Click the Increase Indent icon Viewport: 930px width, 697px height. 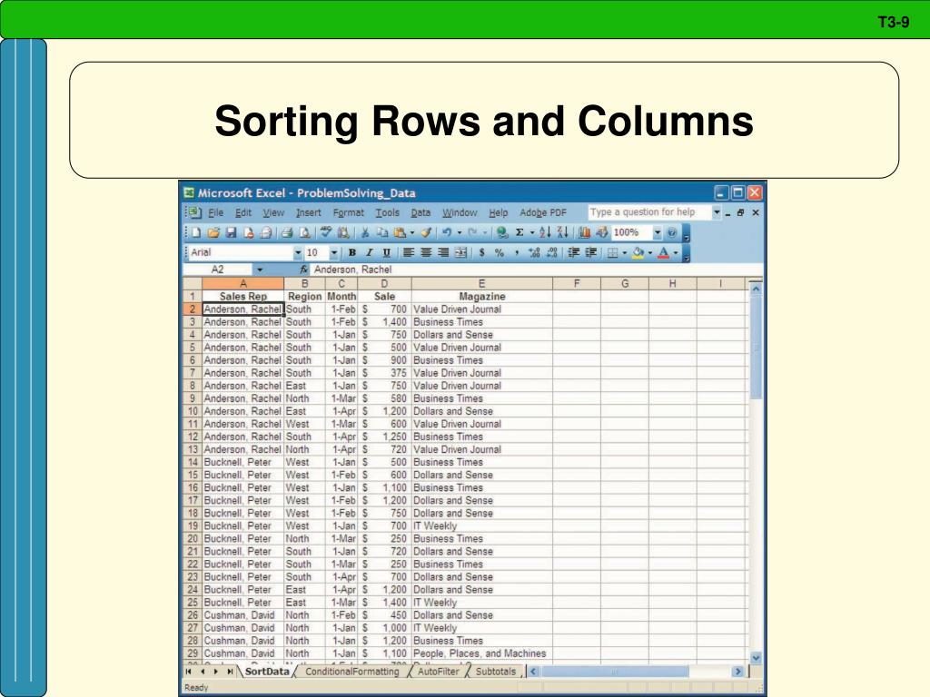591,253
